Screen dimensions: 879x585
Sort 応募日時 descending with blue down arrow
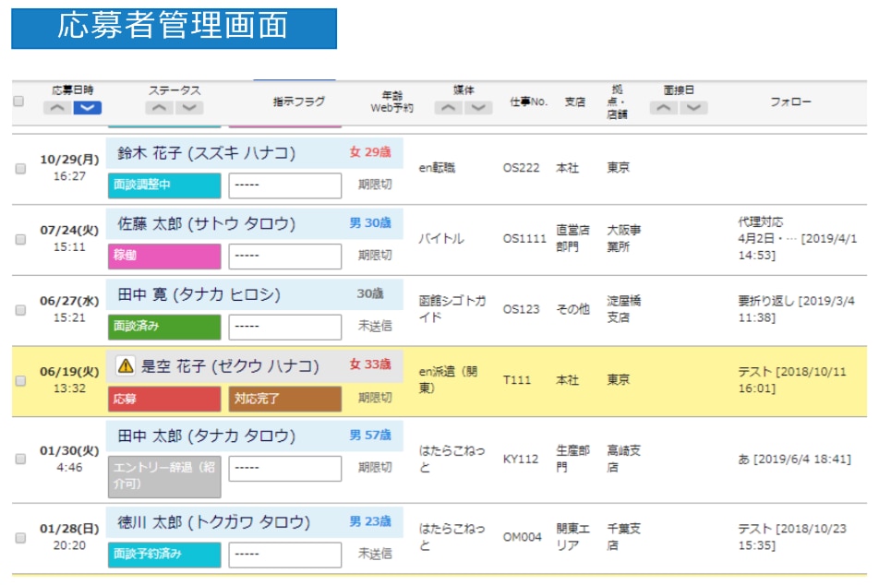(x=87, y=108)
